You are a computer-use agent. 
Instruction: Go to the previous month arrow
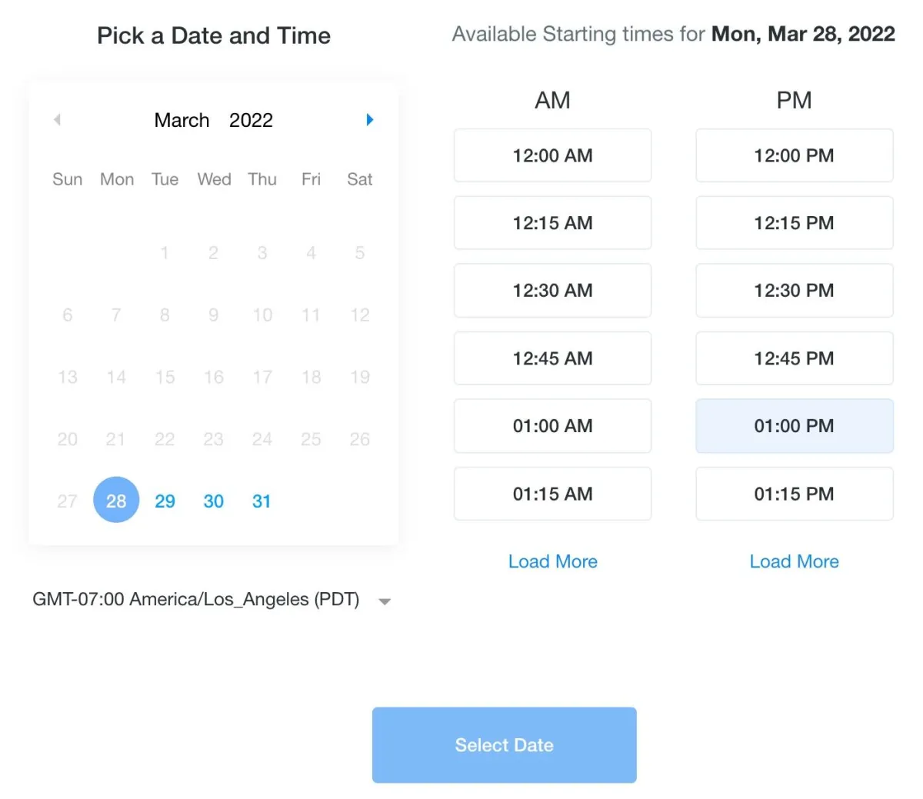tap(57, 120)
